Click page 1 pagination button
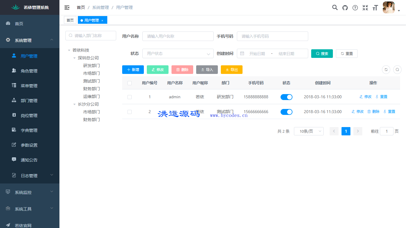This screenshot has width=406, height=228. [x=346, y=131]
